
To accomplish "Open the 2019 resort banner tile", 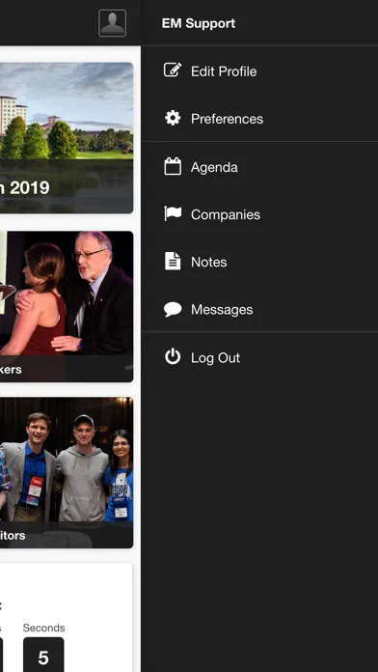I will 67,137.
